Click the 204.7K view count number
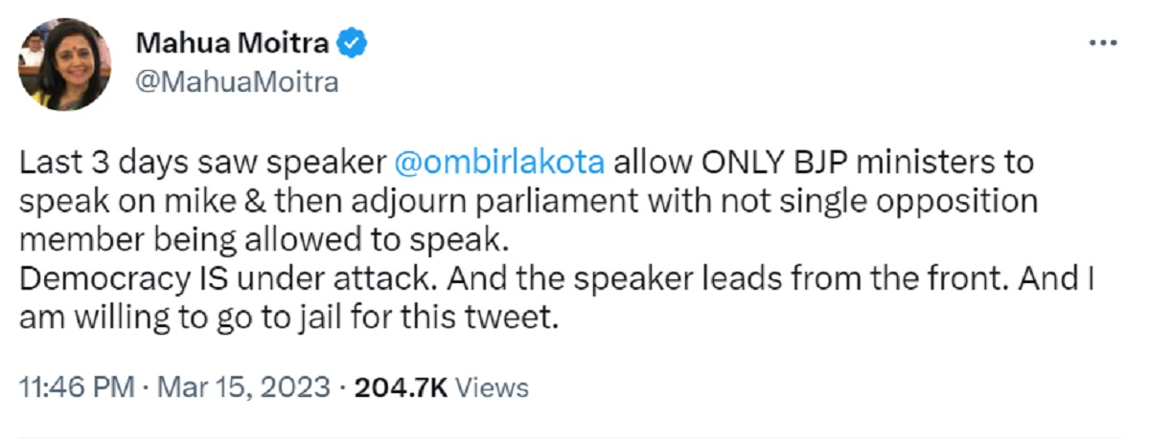1150x441 pixels. pyautogui.click(x=401, y=387)
